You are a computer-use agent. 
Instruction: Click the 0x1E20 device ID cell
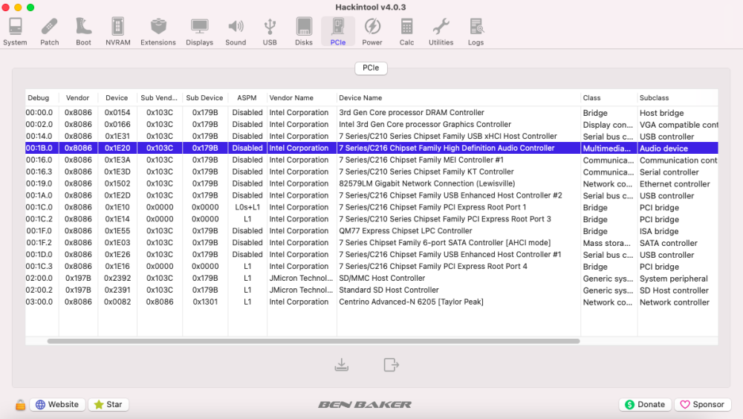(117, 149)
